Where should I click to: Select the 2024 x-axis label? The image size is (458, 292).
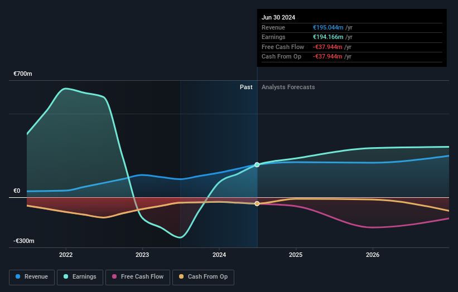click(219, 255)
